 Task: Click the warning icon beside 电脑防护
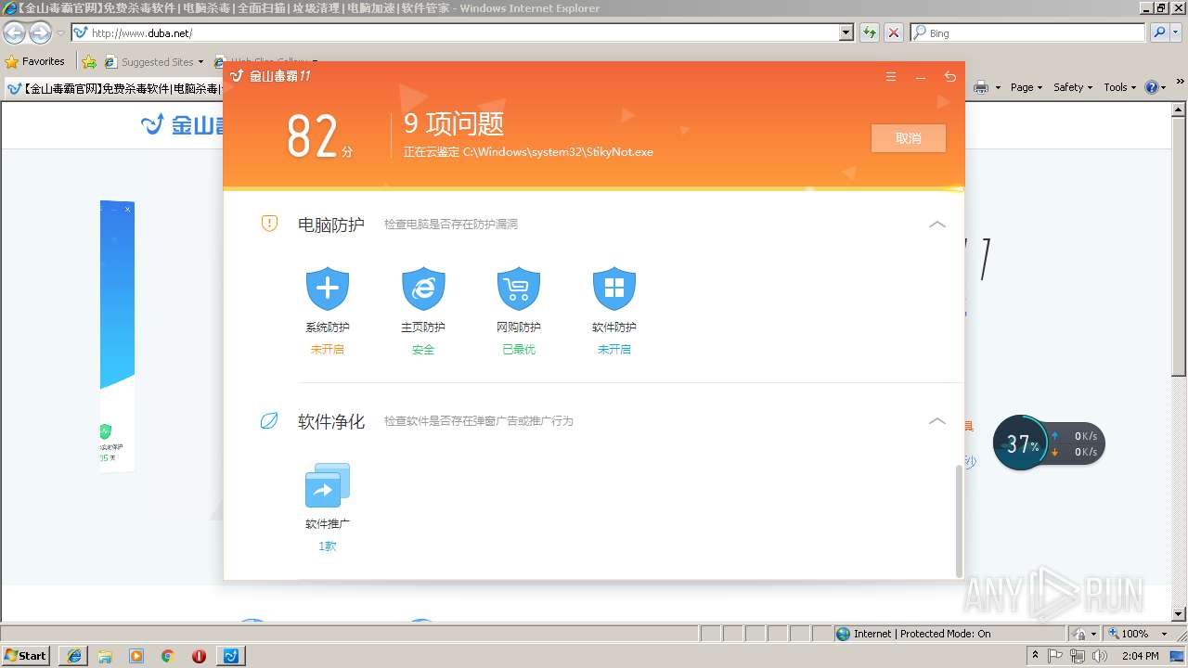(269, 224)
